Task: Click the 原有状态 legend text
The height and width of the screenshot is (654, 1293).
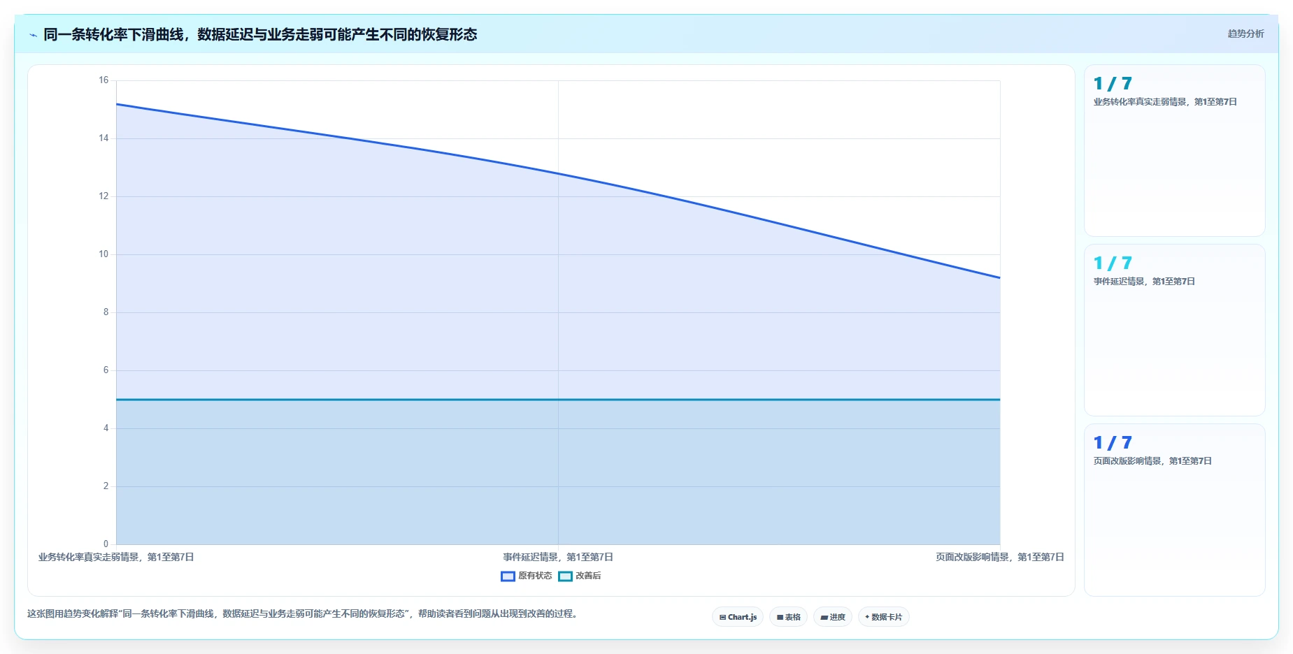Action: pyautogui.click(x=535, y=576)
